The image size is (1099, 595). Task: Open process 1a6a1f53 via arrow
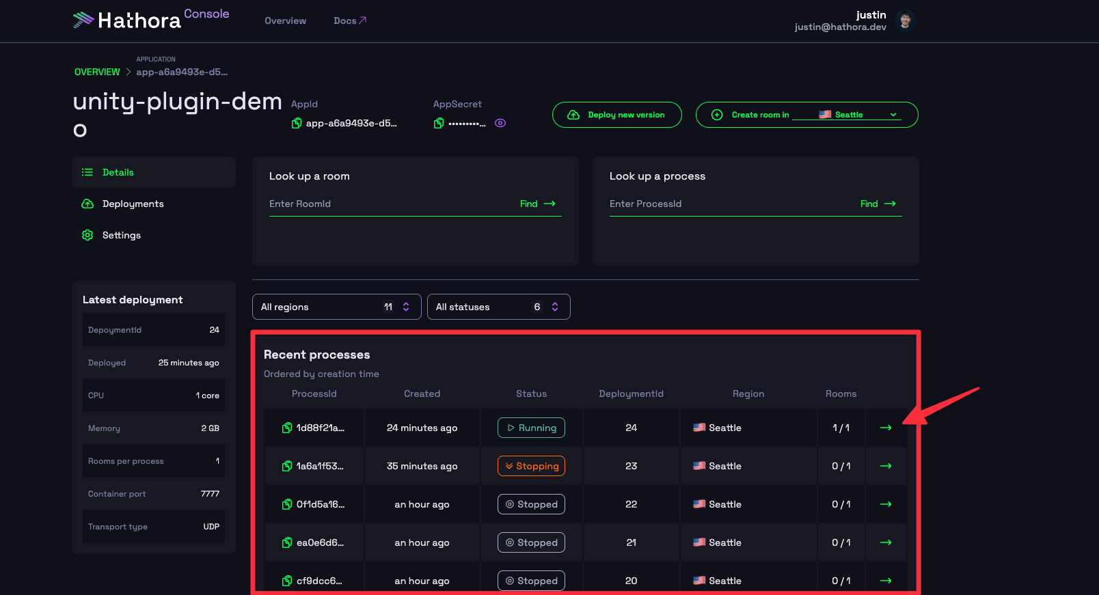pyautogui.click(x=886, y=466)
